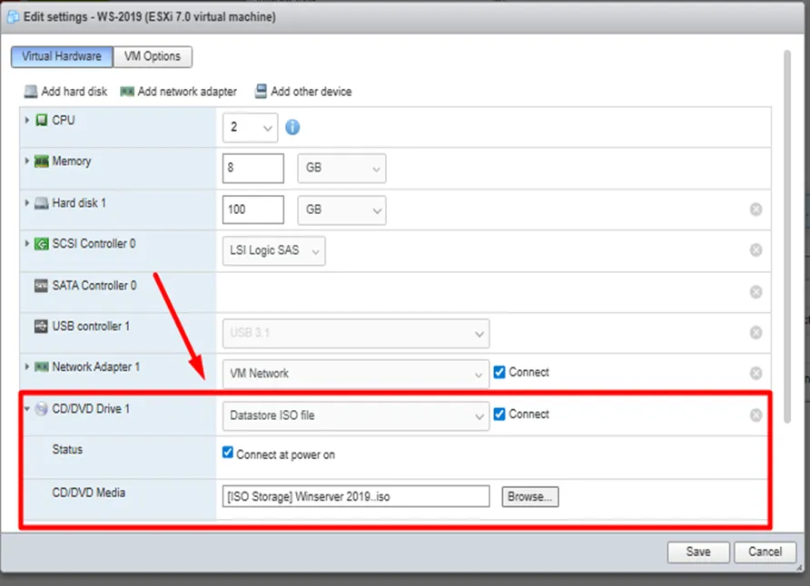The width and height of the screenshot is (810, 586).
Task: Click the Add other device icon
Action: pyautogui.click(x=262, y=92)
